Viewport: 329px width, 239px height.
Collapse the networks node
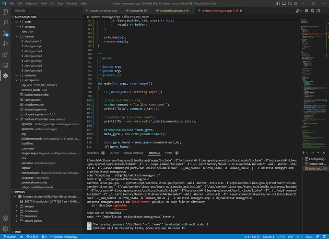click(x=17, y=75)
